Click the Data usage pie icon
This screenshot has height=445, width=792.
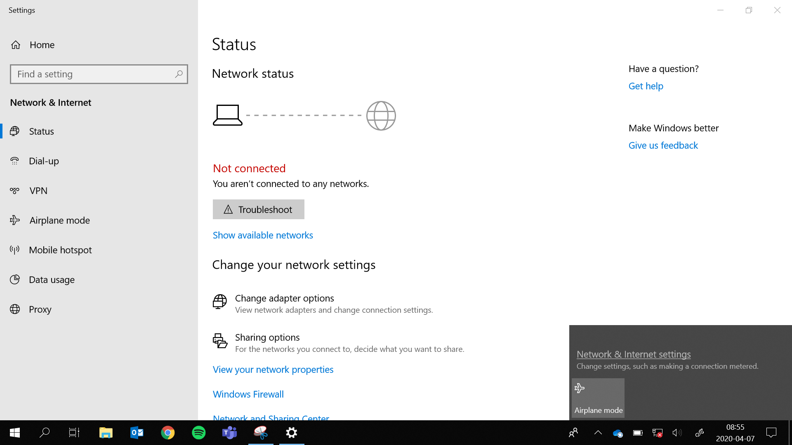(x=15, y=280)
